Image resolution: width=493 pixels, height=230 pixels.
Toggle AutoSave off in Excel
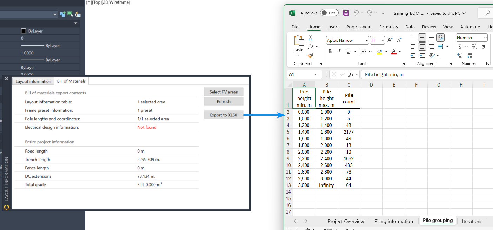pos(329,13)
